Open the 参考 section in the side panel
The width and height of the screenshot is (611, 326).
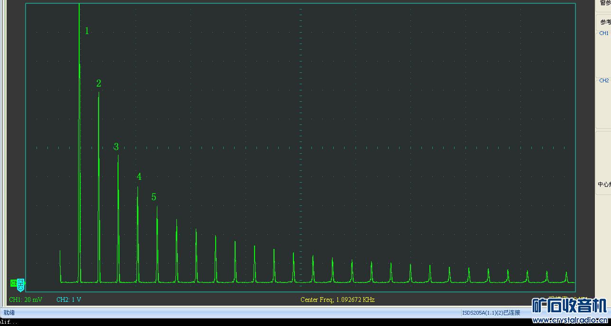click(x=605, y=22)
